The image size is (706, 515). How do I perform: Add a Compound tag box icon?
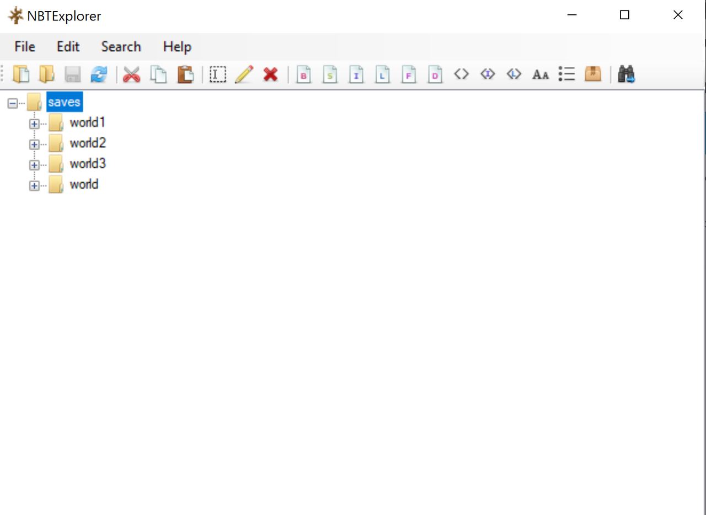[x=593, y=74]
